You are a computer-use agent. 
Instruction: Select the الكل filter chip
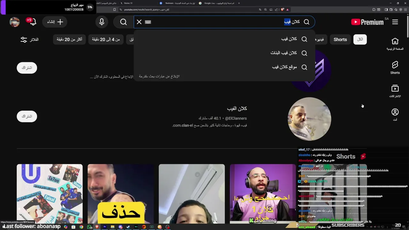[360, 39]
